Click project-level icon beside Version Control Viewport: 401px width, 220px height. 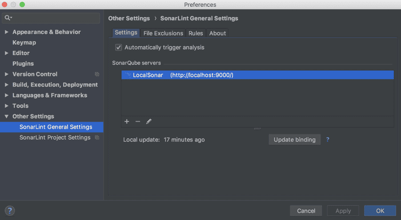click(97, 75)
